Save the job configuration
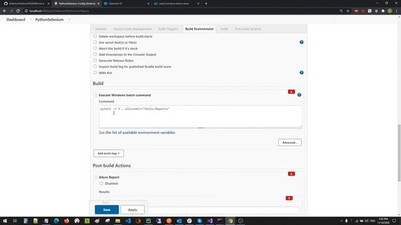 [107, 210]
